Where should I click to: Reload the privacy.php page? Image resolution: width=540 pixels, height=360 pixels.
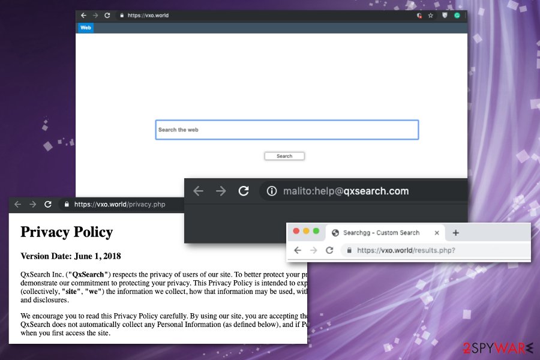pos(48,204)
